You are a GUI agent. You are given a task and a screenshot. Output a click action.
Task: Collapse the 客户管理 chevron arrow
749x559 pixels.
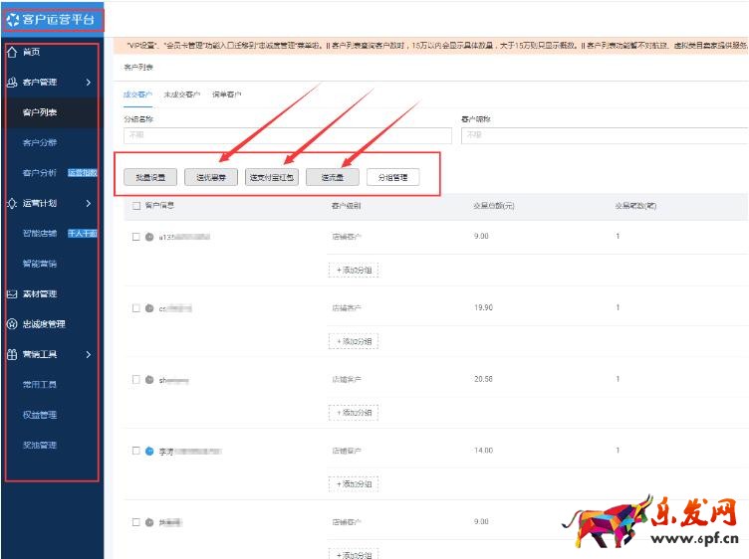point(89,83)
